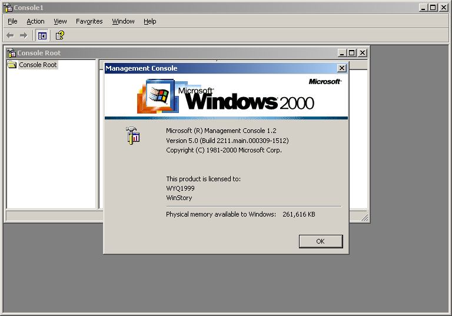This screenshot has width=452, height=316.
Task: Maximize the Console Root child window
Action: point(352,53)
